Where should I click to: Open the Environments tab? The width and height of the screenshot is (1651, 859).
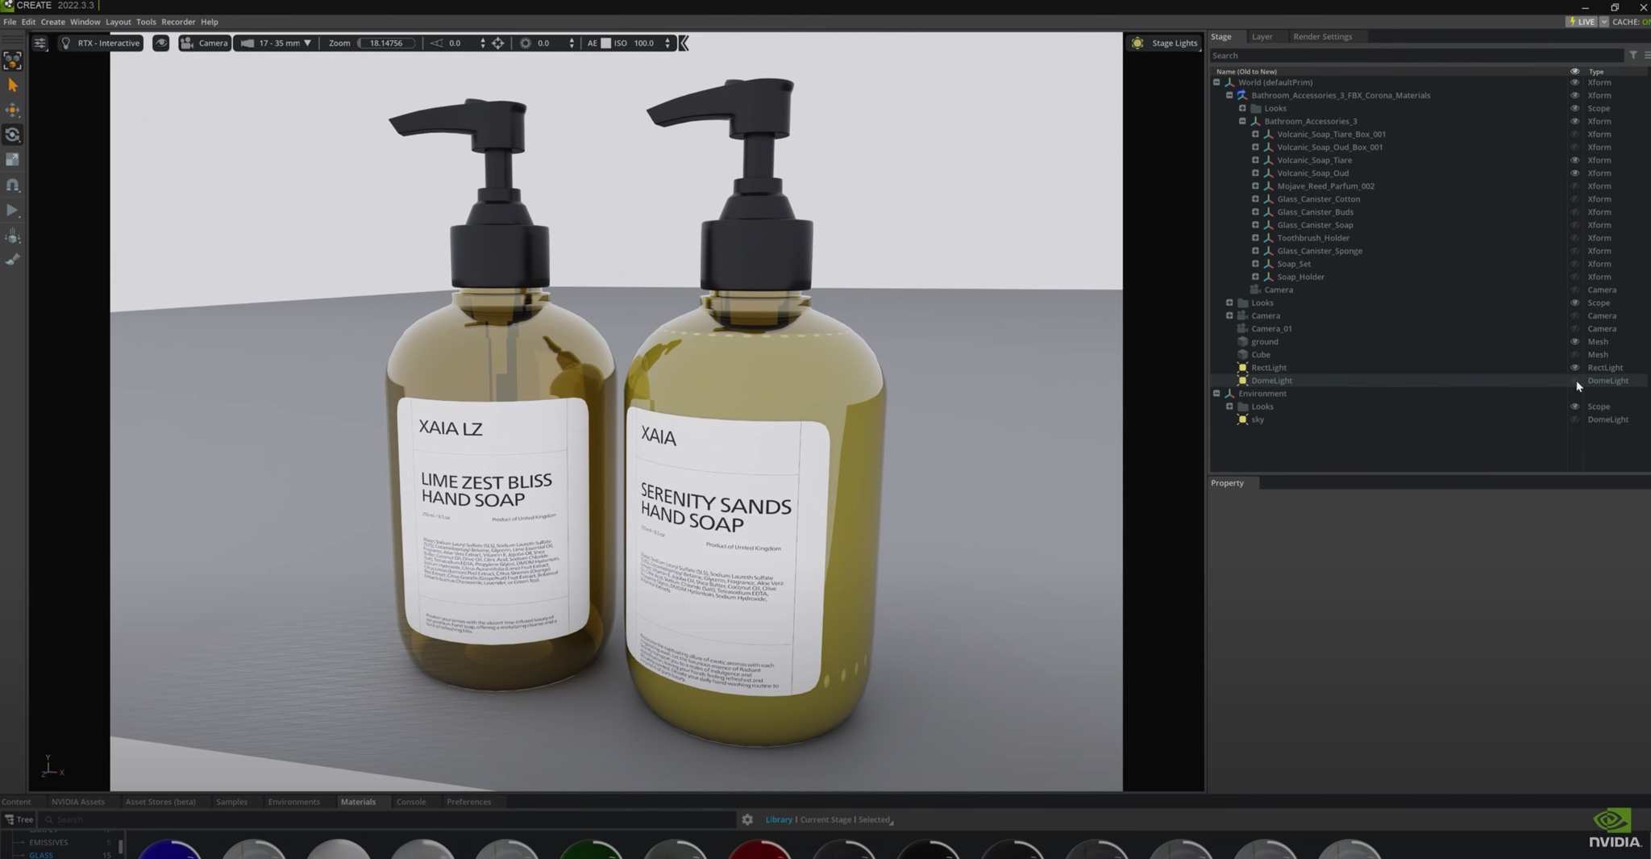(x=293, y=802)
